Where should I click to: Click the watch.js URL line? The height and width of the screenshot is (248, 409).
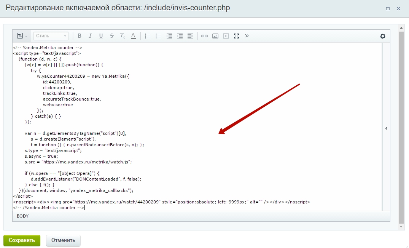point(78,162)
